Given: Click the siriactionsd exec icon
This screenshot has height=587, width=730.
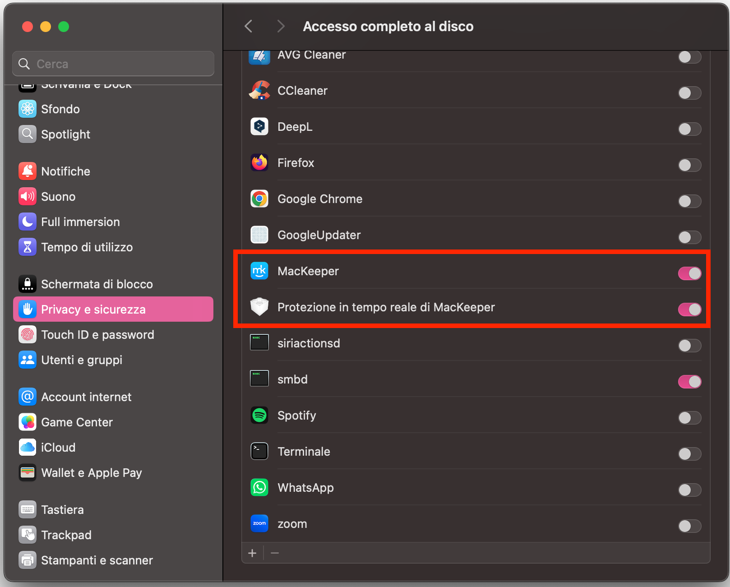Looking at the screenshot, I should (x=259, y=342).
